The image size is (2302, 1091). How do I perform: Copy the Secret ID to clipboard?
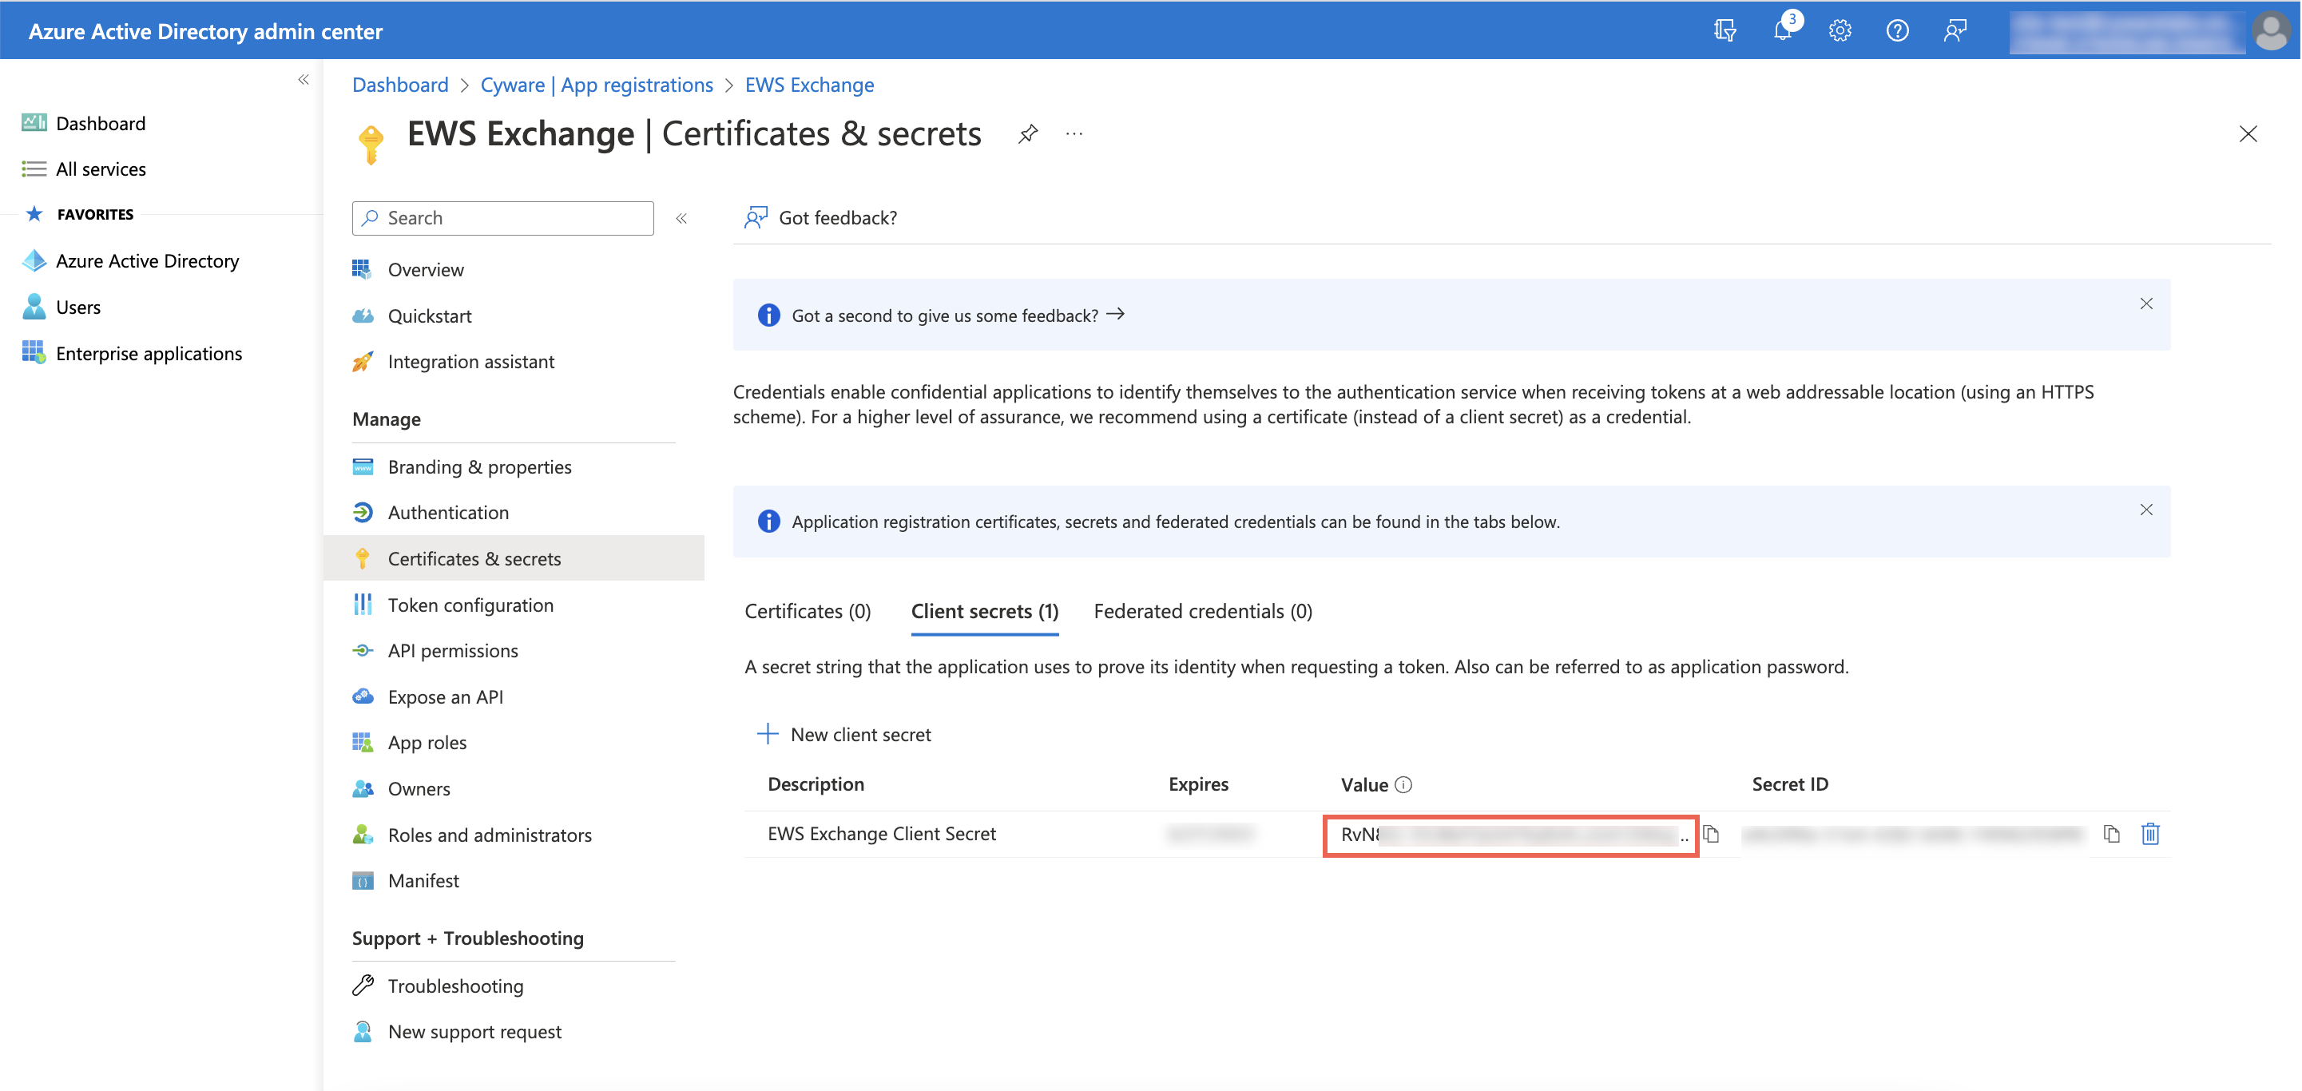(x=2111, y=834)
